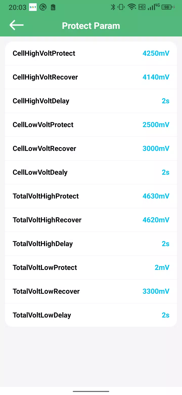Open the TotalVoltHighRecover parameter
This screenshot has height=395, width=182.
click(x=91, y=220)
